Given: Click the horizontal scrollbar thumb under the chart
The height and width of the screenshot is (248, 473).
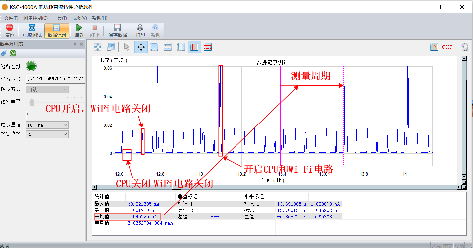Looking at the screenshot, I should [177, 187].
